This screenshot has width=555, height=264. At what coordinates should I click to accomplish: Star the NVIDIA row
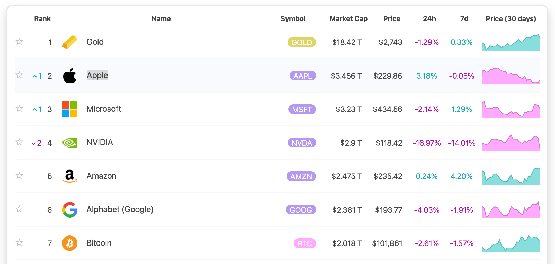click(x=19, y=142)
